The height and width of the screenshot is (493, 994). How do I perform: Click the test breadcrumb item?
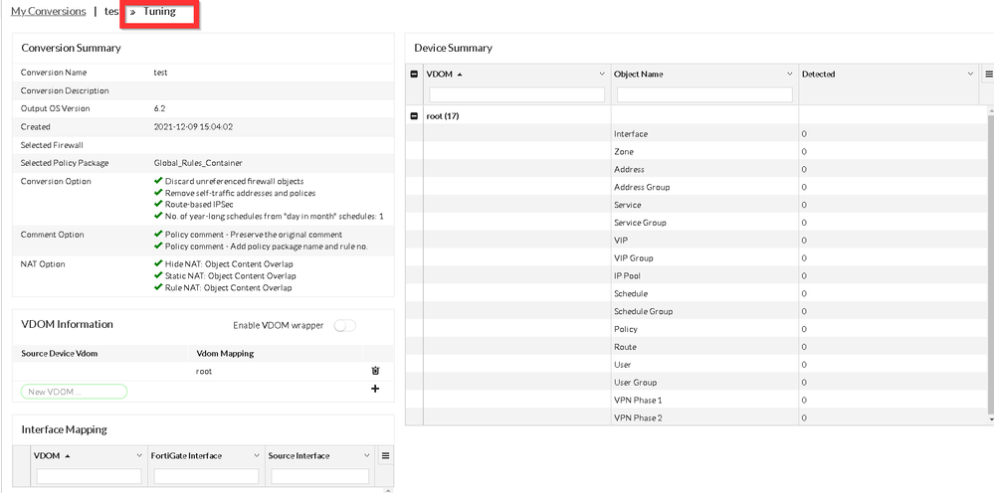click(x=111, y=12)
